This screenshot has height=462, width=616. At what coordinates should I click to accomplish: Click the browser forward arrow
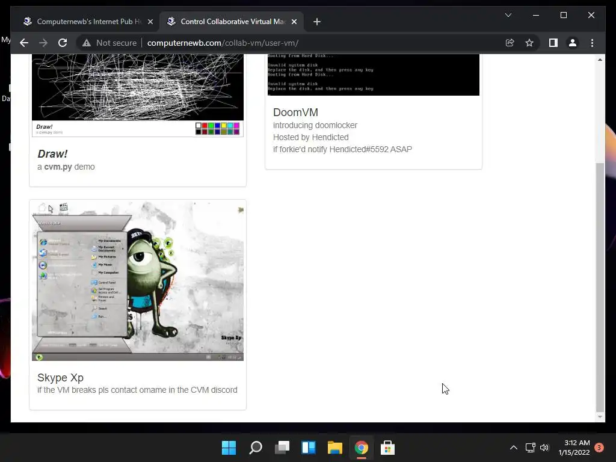[43, 43]
